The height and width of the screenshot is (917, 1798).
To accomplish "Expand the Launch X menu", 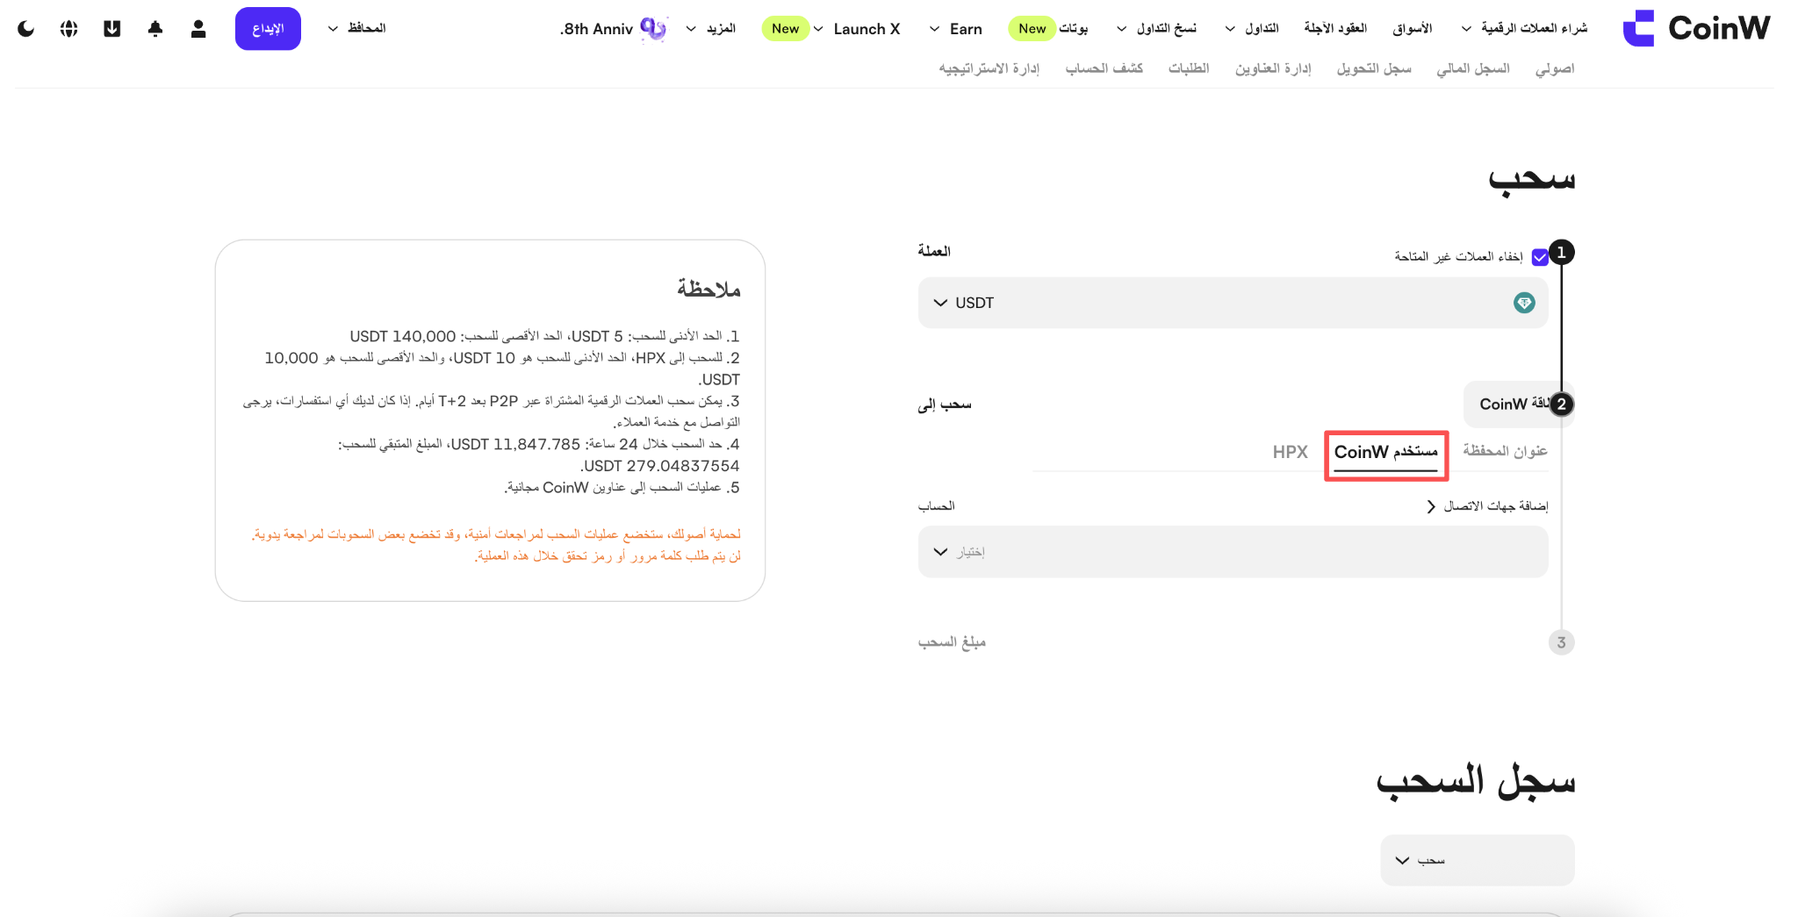I will (857, 29).
